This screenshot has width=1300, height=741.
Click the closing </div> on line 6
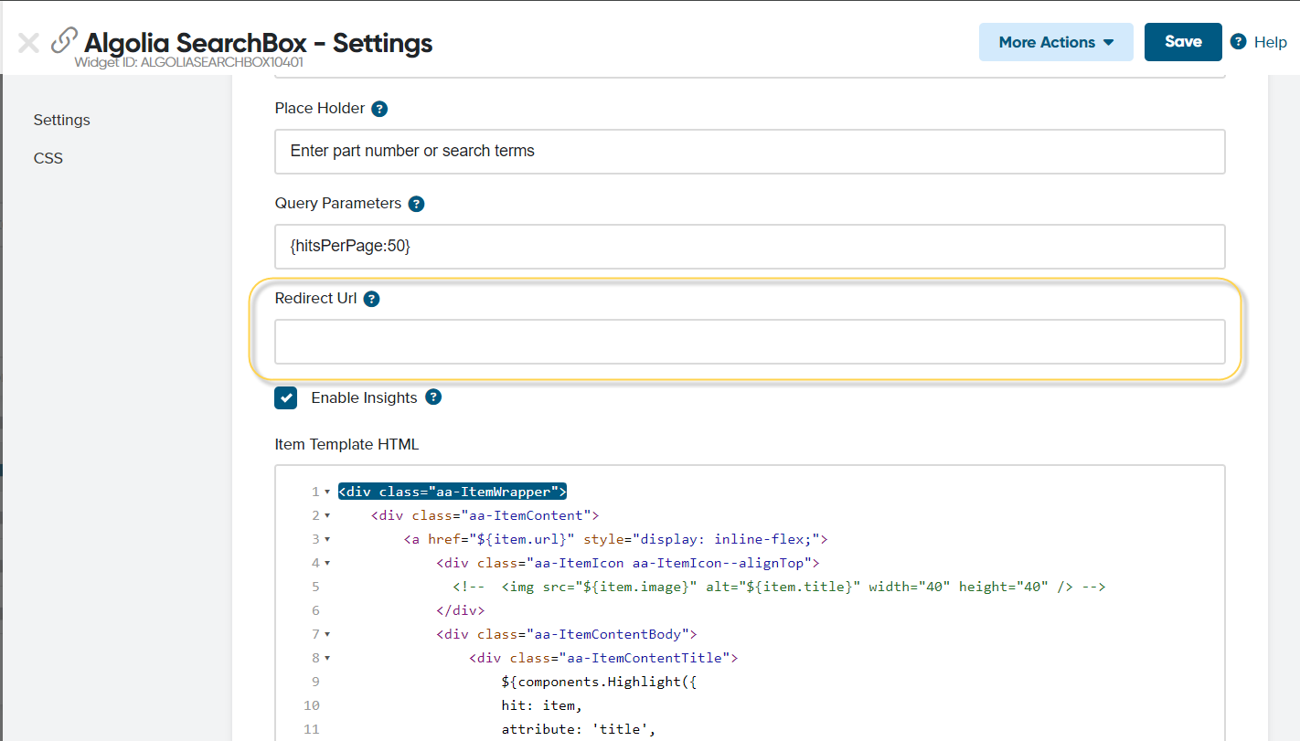[461, 610]
